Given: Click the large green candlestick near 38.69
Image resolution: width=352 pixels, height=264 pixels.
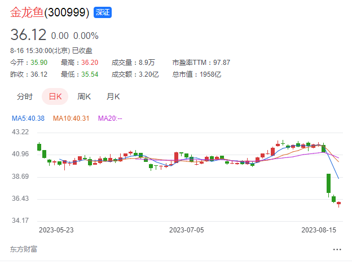Looking at the screenshot, I should 328,183.
